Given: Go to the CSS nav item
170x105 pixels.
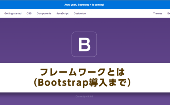Looking at the screenshot, I should pyautogui.click(x=29, y=13).
